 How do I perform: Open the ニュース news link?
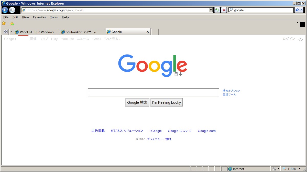[83, 39]
